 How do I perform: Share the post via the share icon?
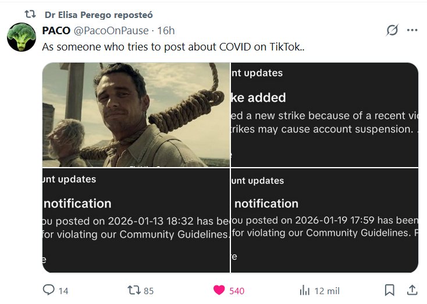(x=411, y=290)
